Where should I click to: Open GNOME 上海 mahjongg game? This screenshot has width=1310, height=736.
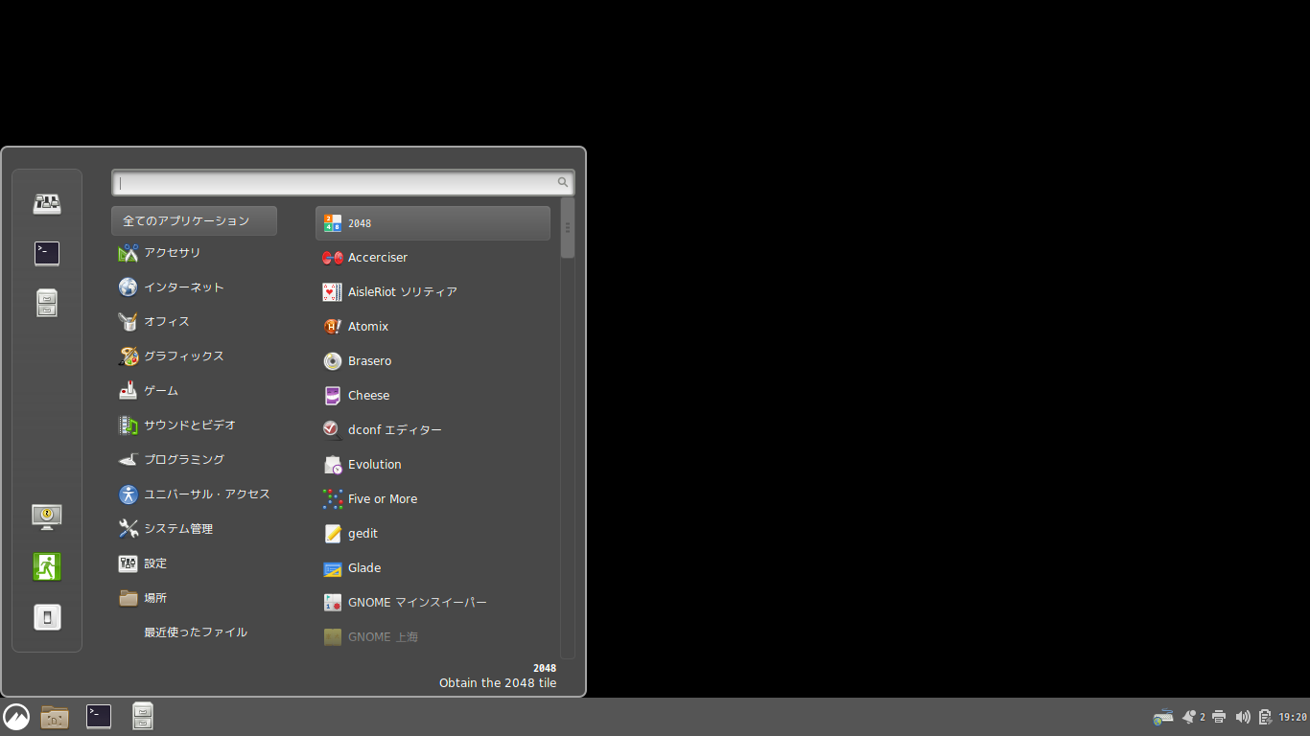(433, 636)
